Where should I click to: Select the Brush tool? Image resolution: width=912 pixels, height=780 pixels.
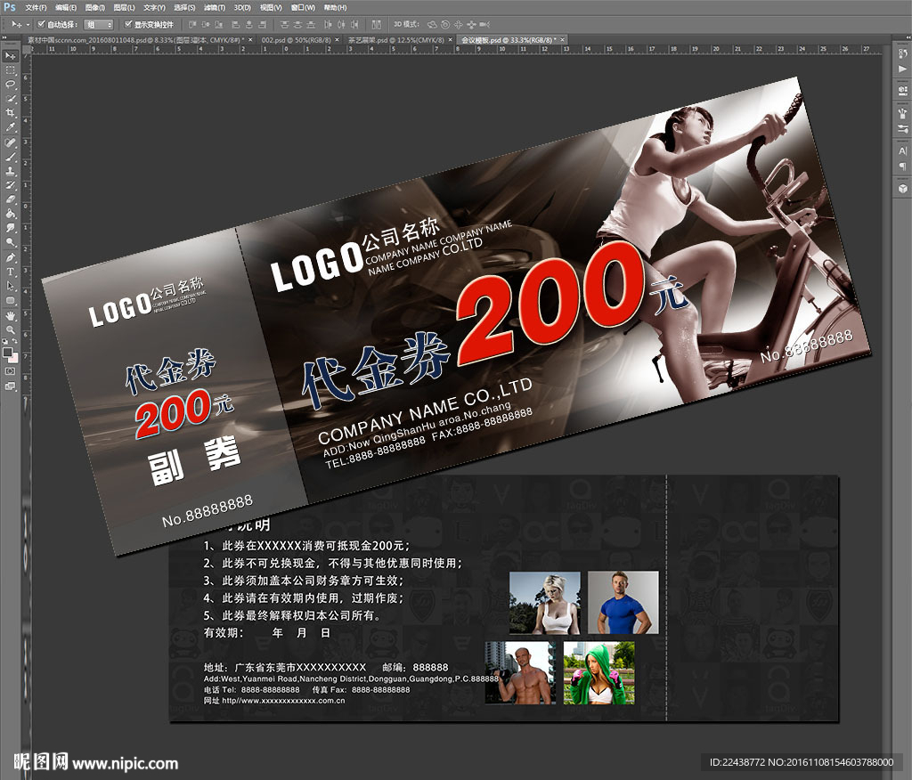point(11,157)
